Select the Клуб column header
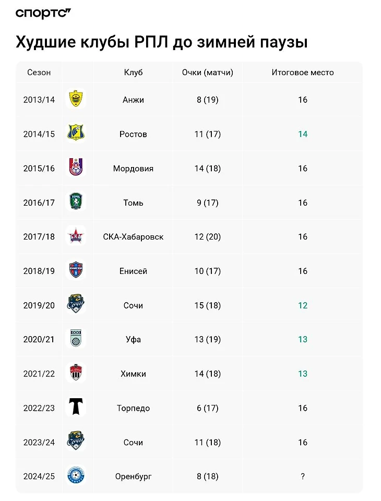 (133, 73)
